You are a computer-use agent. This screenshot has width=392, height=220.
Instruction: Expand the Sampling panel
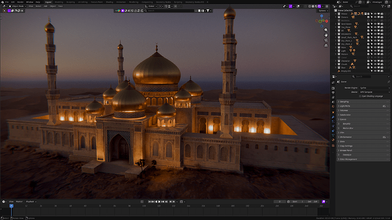363,101
